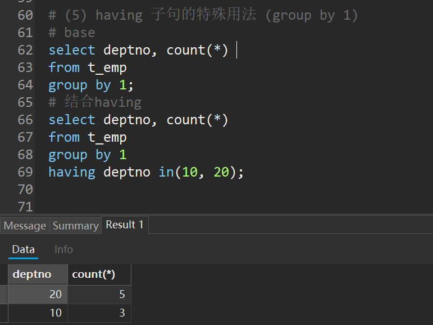433x325 pixels.
Task: Open the Data sub-tab
Action: pyautogui.click(x=23, y=250)
